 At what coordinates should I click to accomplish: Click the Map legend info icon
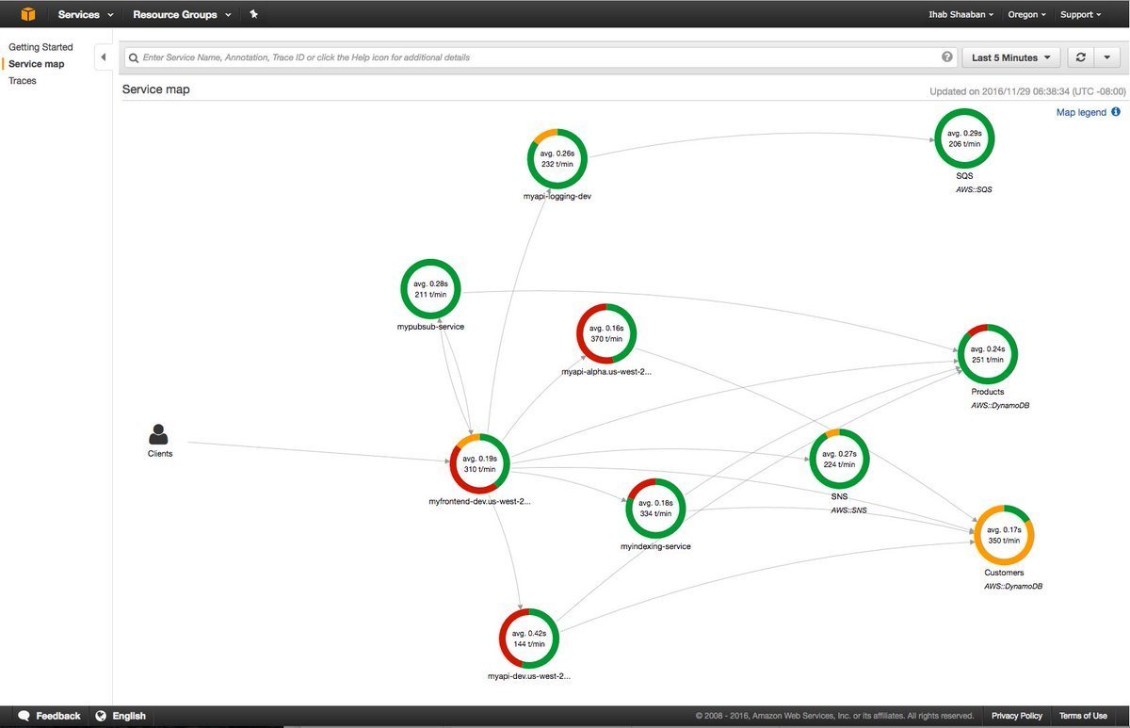pyautogui.click(x=1115, y=112)
